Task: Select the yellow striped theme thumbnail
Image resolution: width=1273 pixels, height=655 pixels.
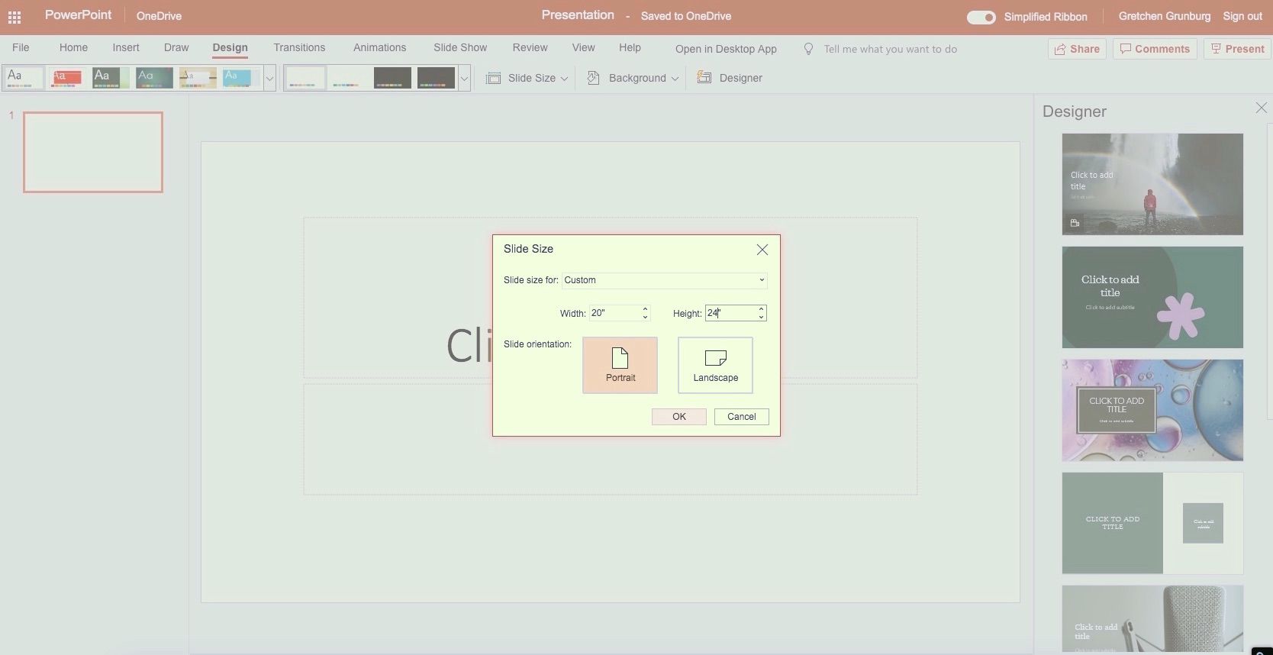Action: (x=198, y=78)
